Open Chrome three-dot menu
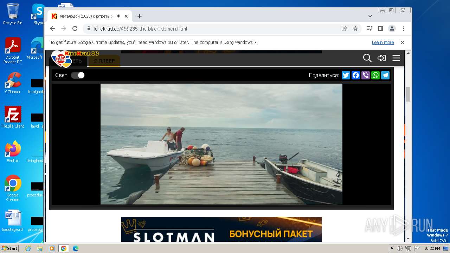The image size is (450, 253). click(x=403, y=28)
